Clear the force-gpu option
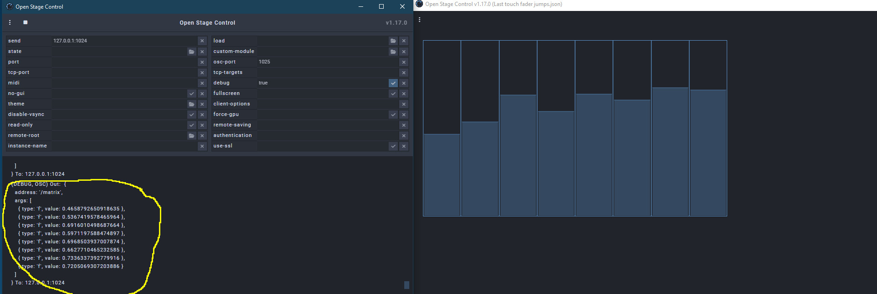Viewport: 877px width, 294px height. [404, 115]
